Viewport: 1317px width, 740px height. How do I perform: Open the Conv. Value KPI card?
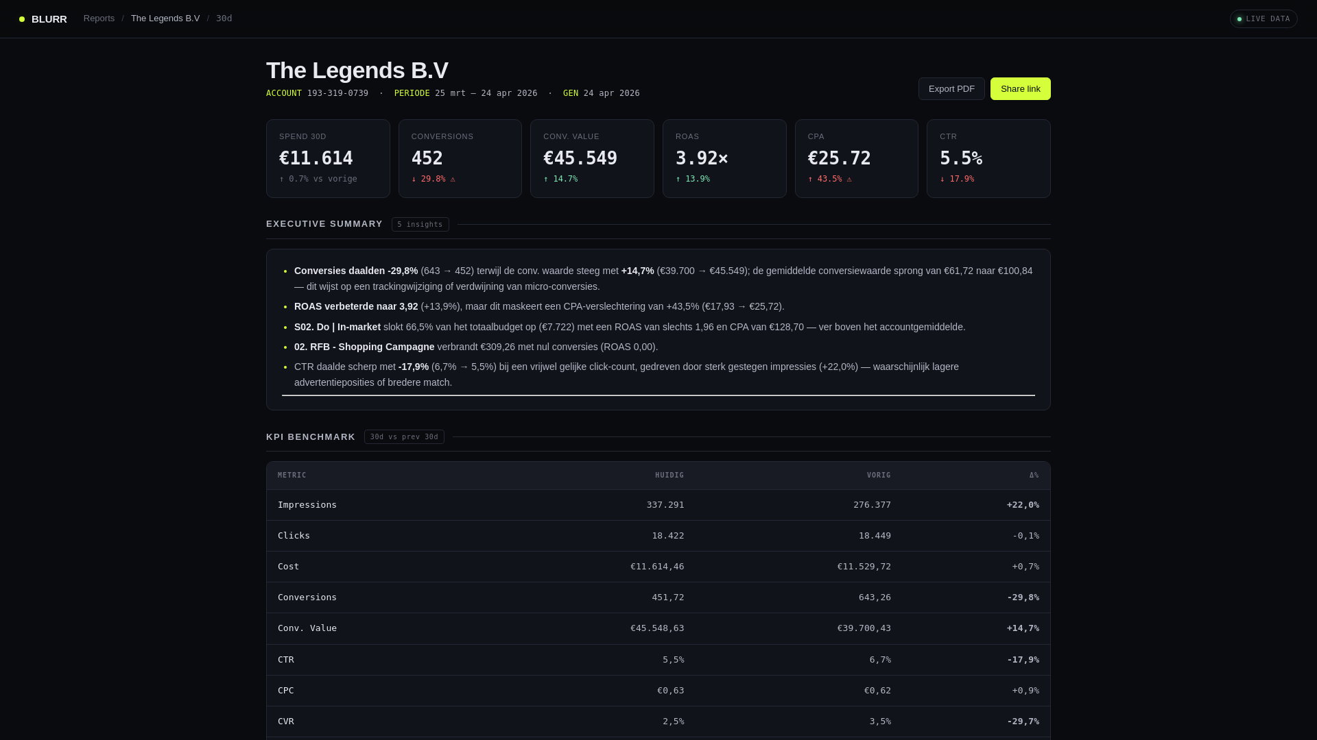pyautogui.click(x=592, y=159)
